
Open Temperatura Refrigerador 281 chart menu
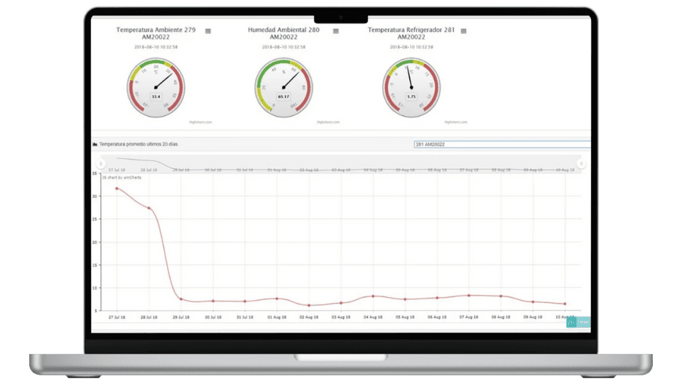[464, 31]
